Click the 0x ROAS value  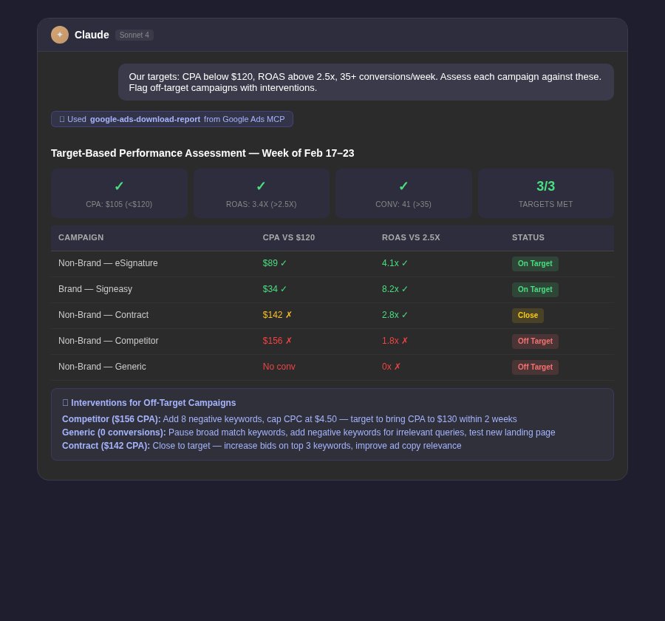[391, 367]
